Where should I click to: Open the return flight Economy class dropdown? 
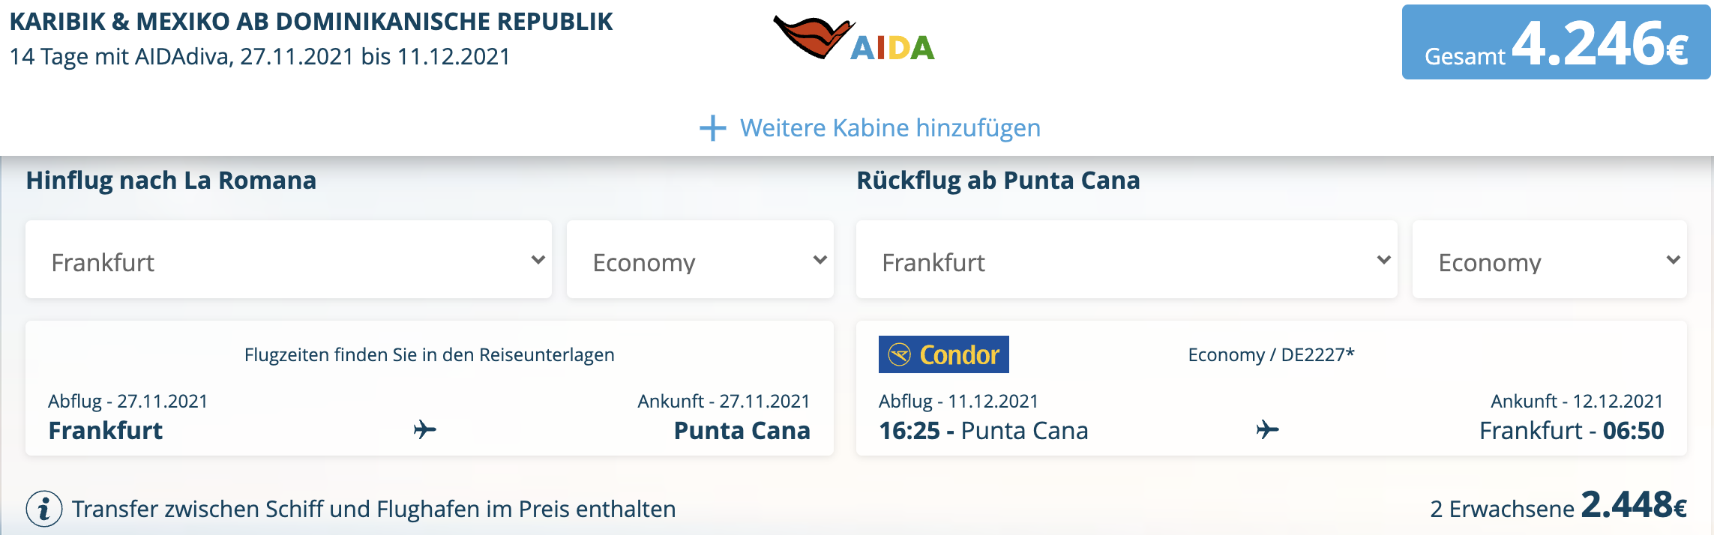pos(1549,260)
